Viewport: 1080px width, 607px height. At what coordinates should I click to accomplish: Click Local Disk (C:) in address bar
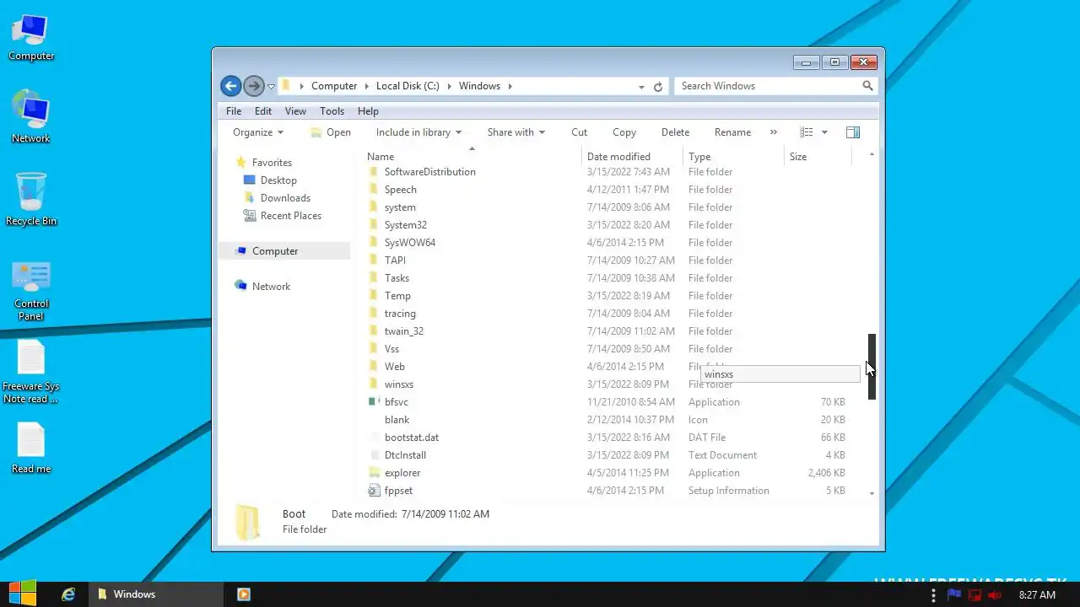tap(408, 86)
